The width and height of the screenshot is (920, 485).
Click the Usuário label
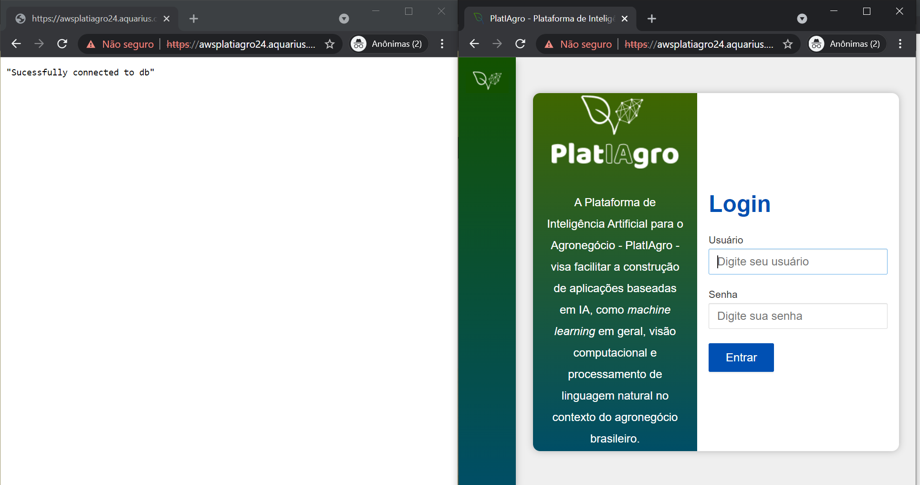tap(726, 240)
